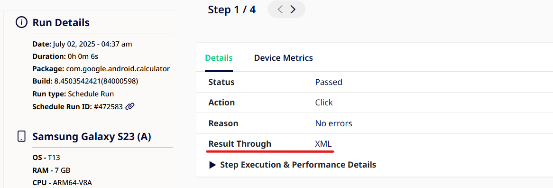Viewport: 553px width, 188px height.
Task: Go to the next step arrow
Action: pos(293,9)
